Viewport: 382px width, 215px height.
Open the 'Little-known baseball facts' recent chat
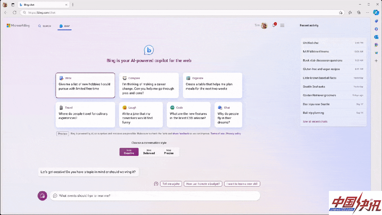333,78
